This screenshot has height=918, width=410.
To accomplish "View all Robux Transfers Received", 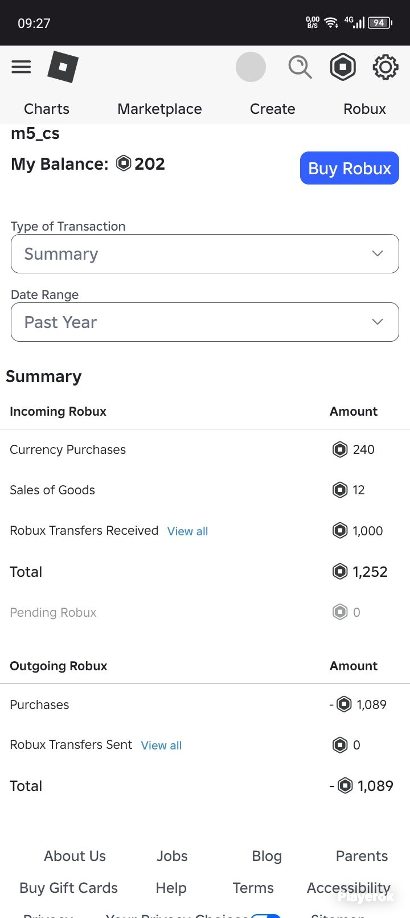I will tap(187, 531).
